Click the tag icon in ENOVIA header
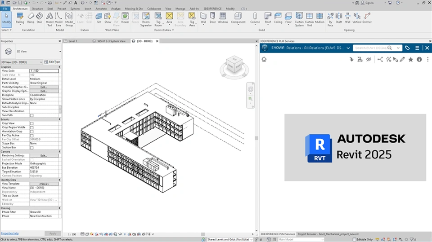 (407, 48)
